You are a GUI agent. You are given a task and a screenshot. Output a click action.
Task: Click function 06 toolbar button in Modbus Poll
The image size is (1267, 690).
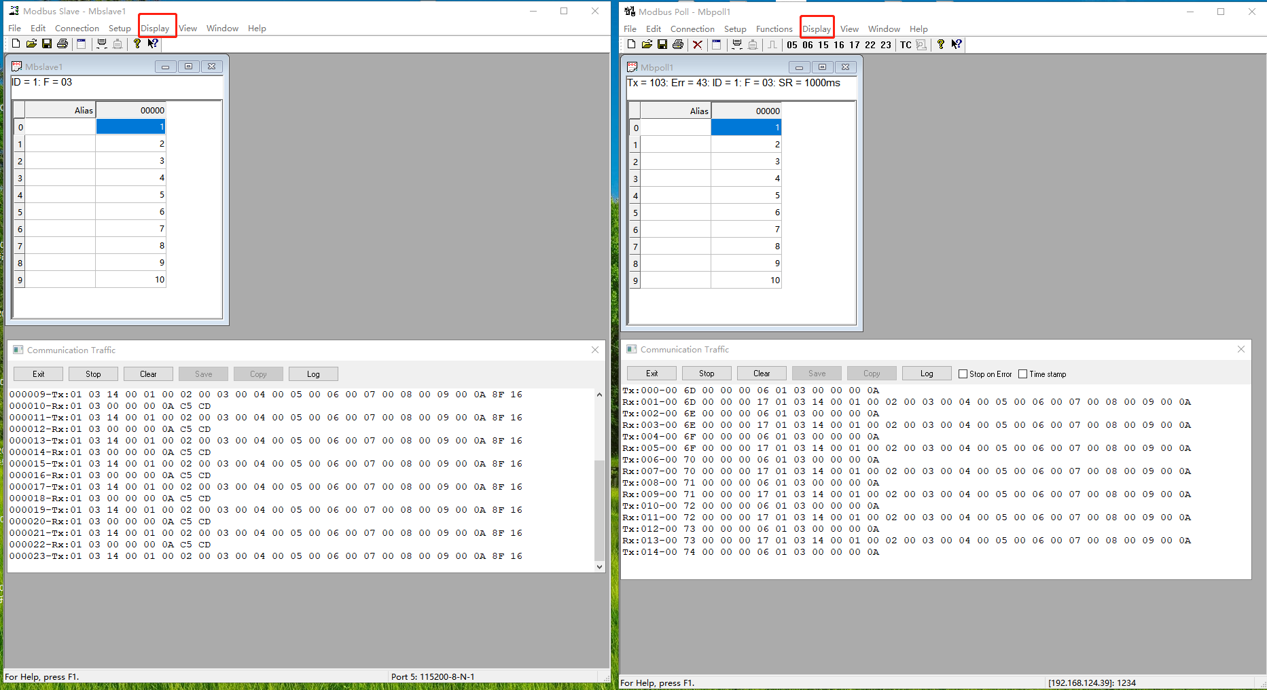[808, 45]
